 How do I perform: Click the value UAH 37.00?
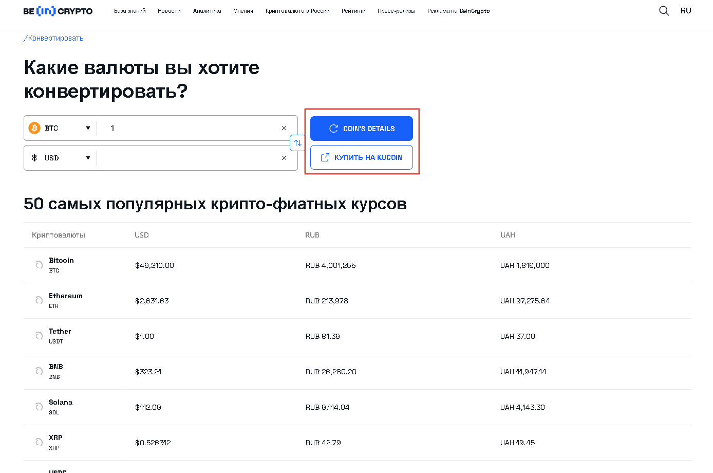coord(518,336)
